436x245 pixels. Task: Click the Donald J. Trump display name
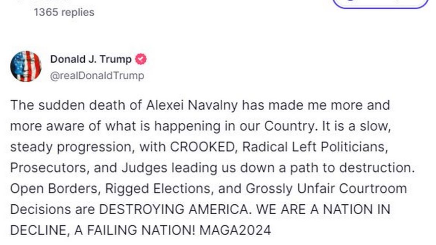click(x=91, y=59)
